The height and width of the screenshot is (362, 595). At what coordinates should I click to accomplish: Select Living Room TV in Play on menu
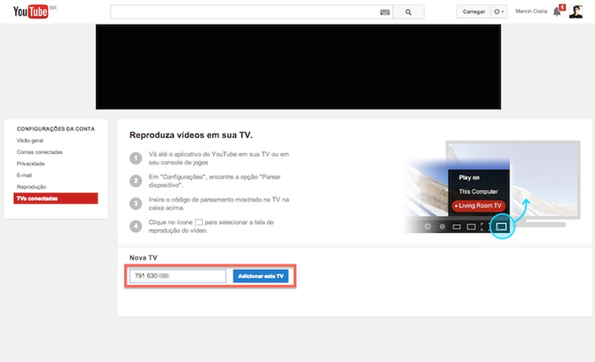click(478, 205)
